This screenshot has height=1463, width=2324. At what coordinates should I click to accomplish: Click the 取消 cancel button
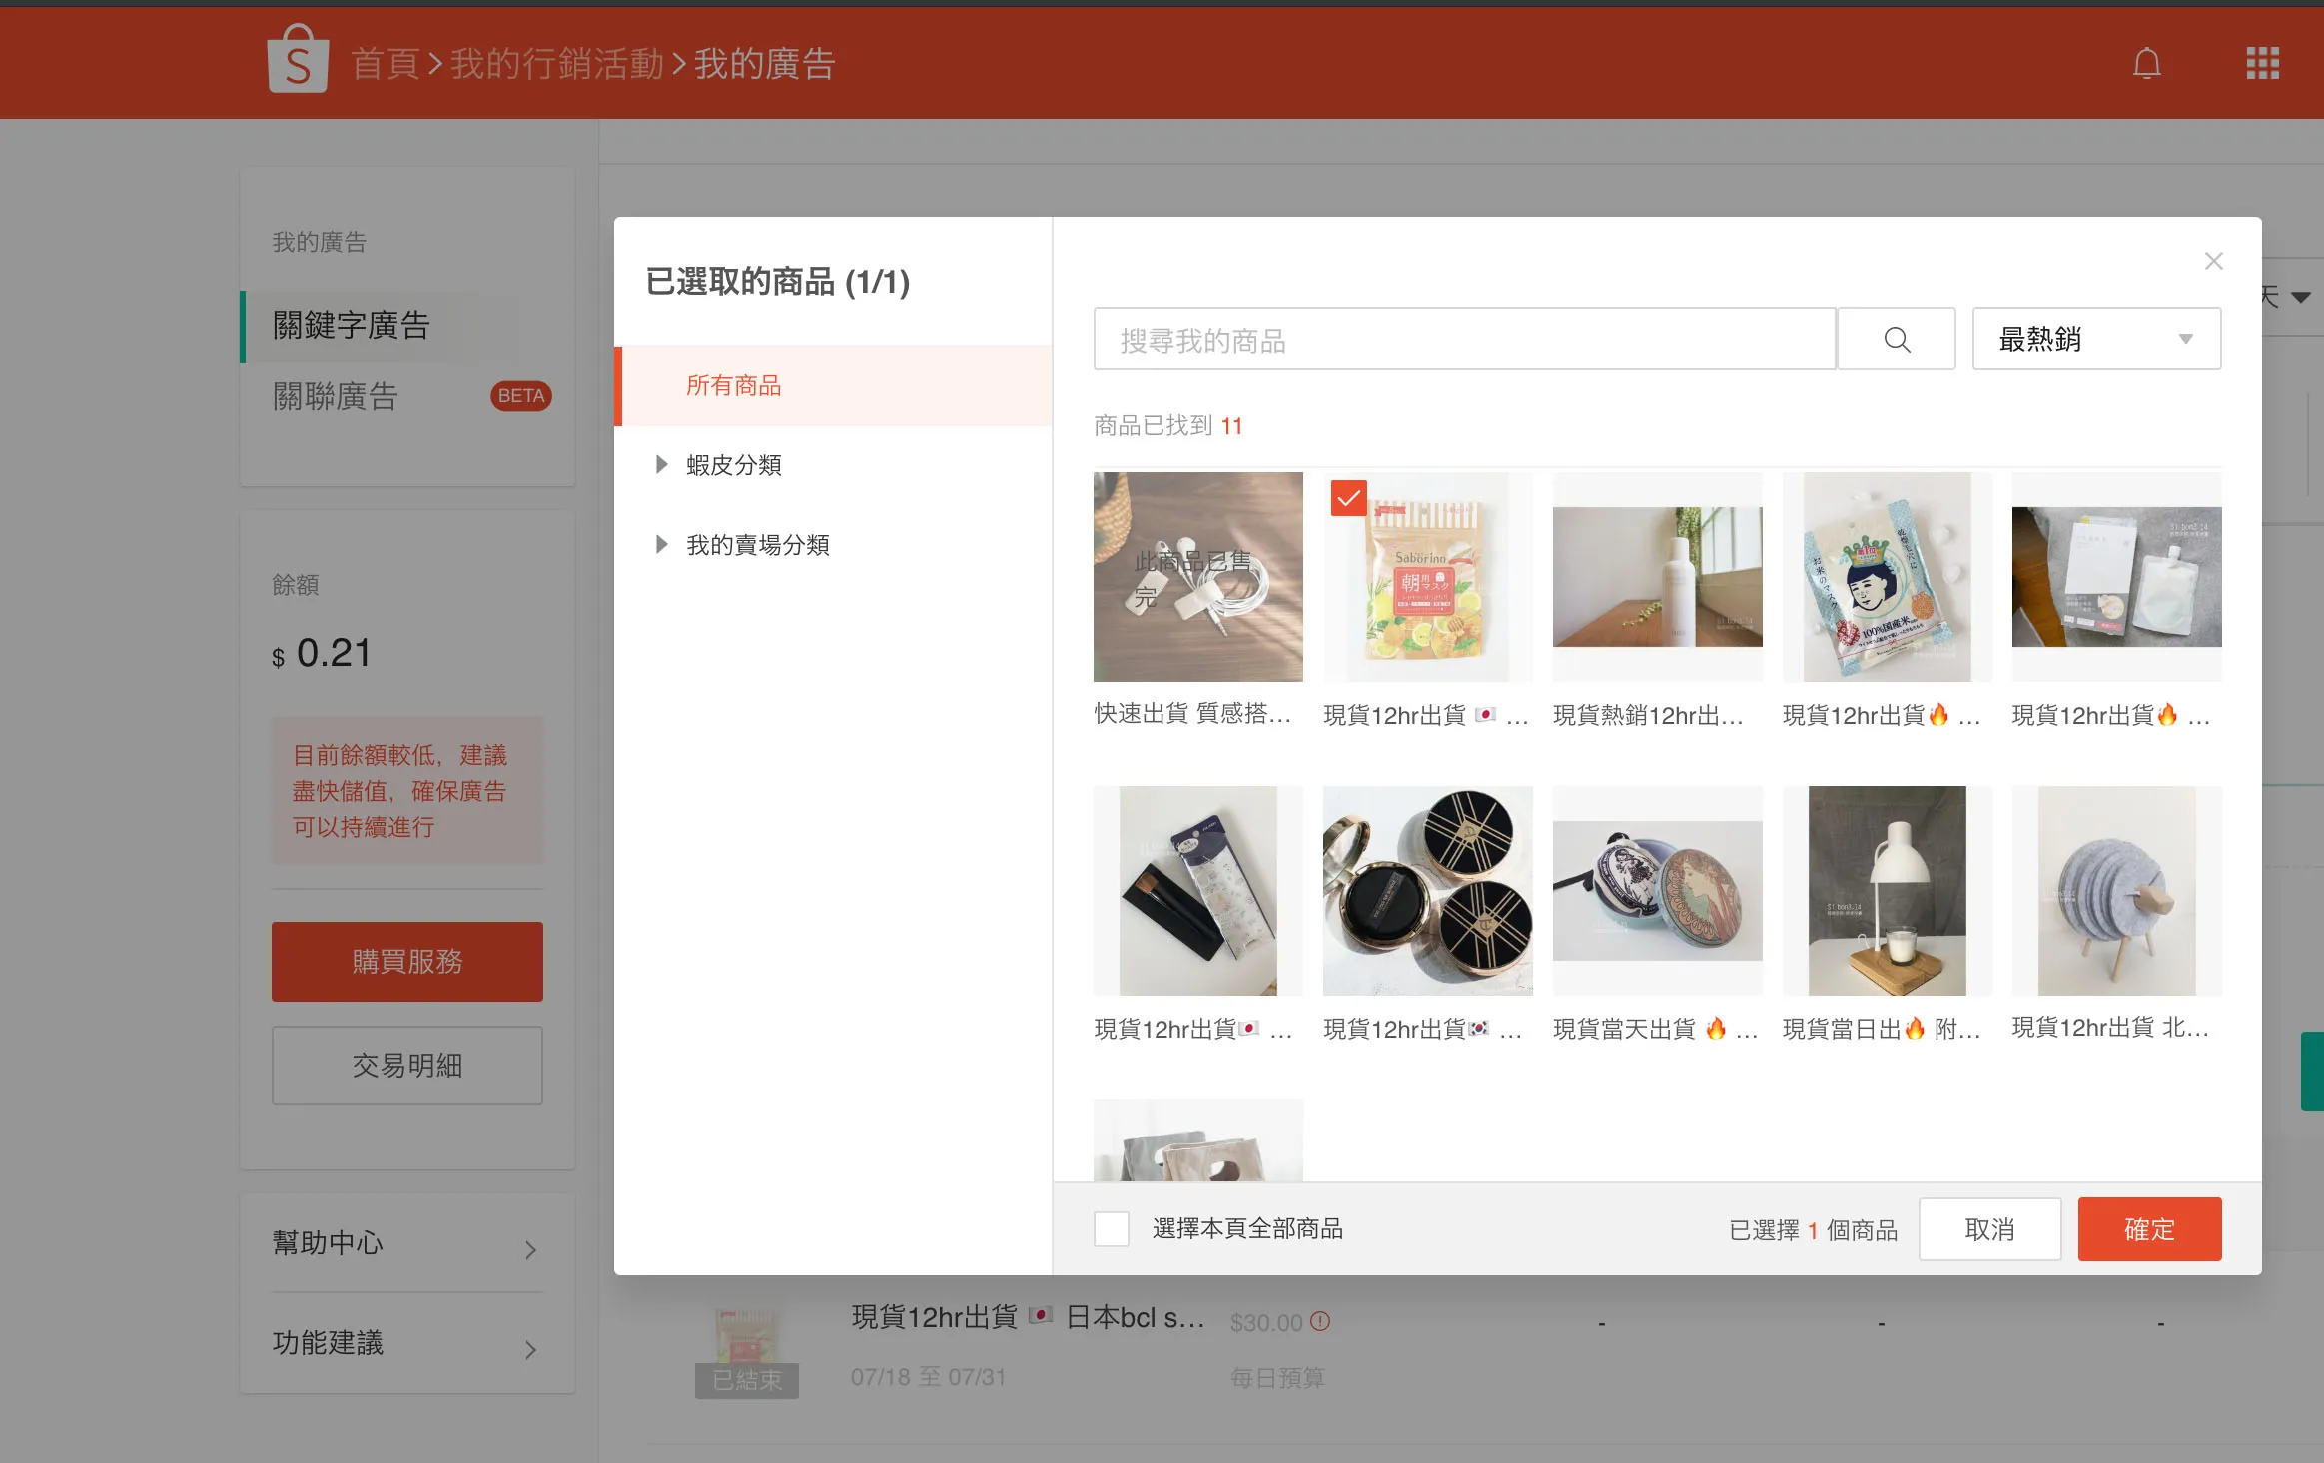1989,1229
